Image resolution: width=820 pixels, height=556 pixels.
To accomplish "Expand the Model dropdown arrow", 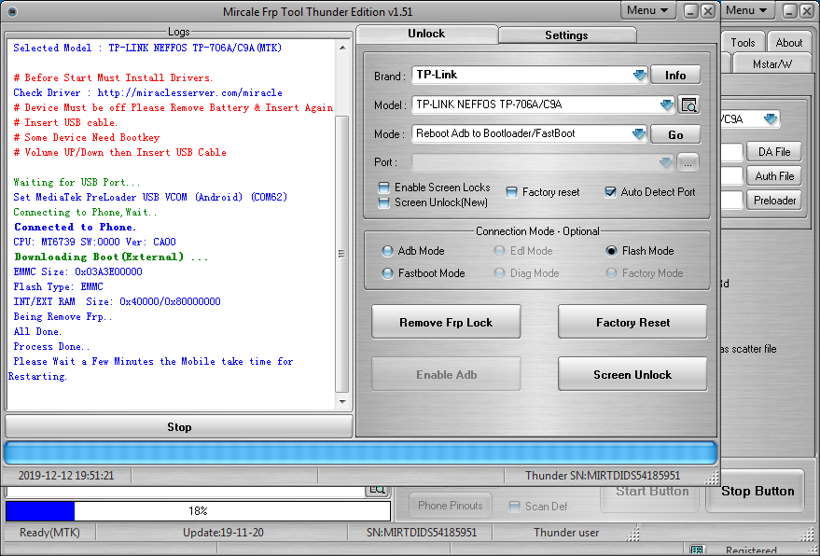I will tap(666, 105).
